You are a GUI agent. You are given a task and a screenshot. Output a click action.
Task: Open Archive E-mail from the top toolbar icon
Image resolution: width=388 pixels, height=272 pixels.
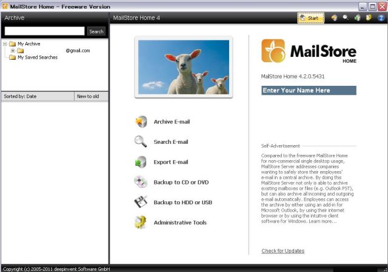click(x=334, y=18)
